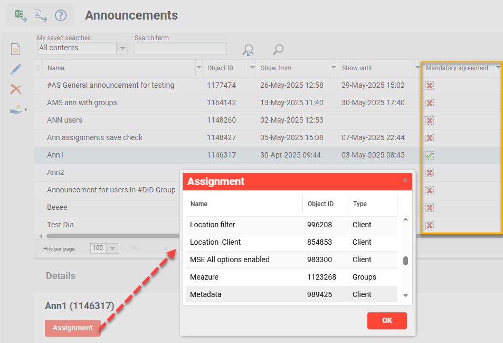Image resolution: width=503 pixels, height=343 pixels.
Task: Click the new announcement icon in the sidebar
Action: (x=15, y=49)
